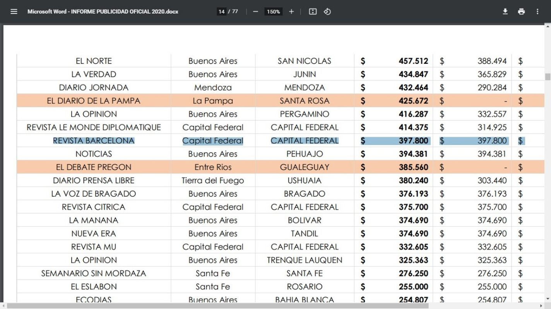
Task: Select the GUALEGUAY city cell
Action: [x=305, y=167]
